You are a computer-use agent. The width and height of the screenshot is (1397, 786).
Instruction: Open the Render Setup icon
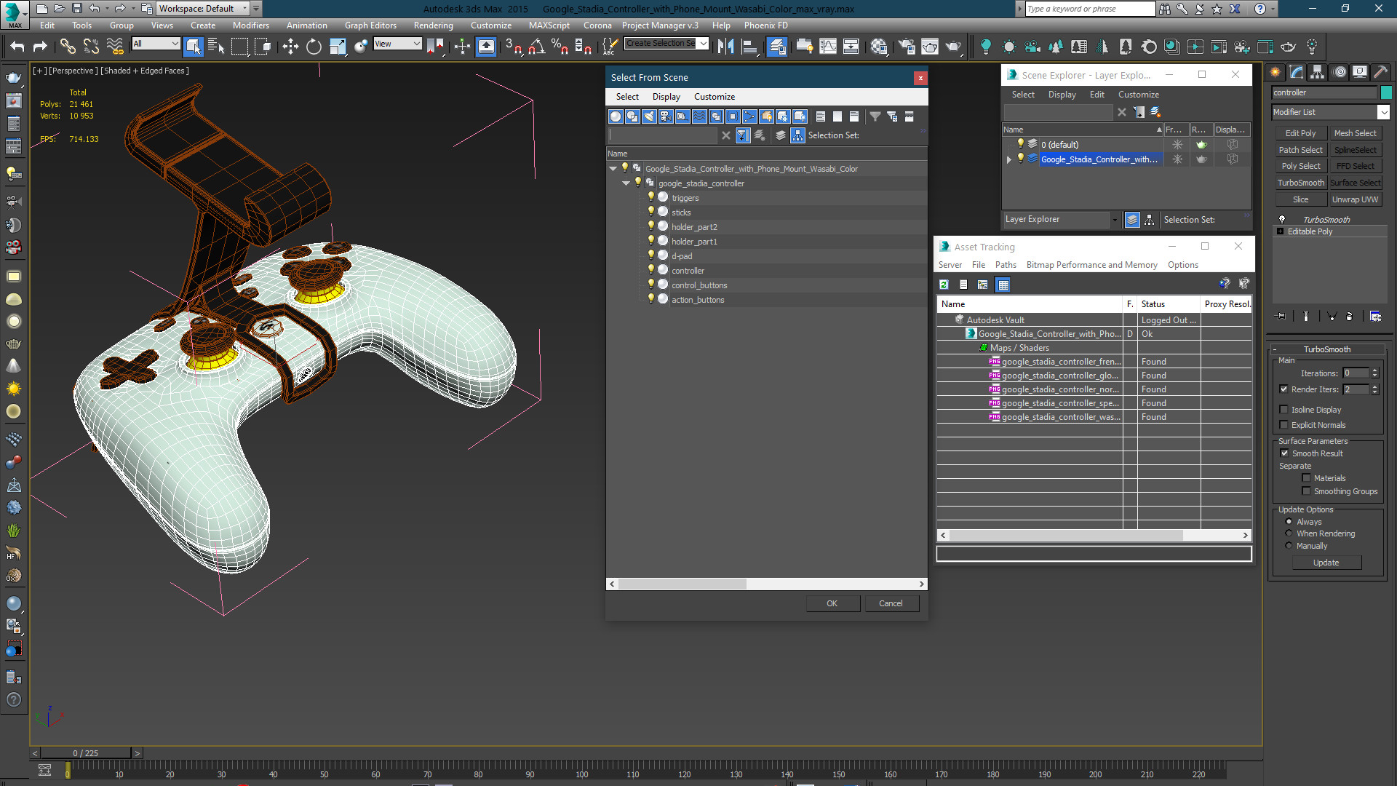(x=907, y=47)
